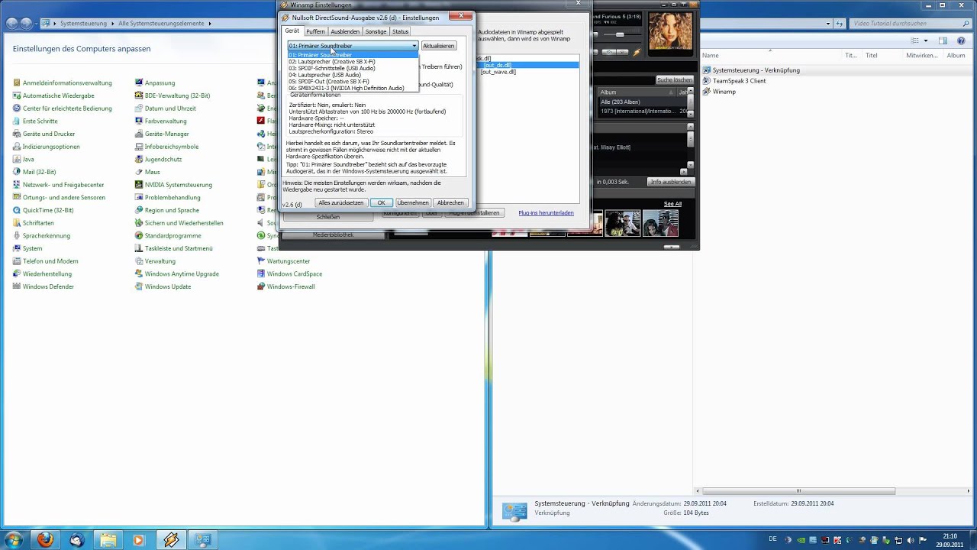The image size is (977, 550).
Task: Click the Mail (32-Bit) icon
Action: [17, 172]
